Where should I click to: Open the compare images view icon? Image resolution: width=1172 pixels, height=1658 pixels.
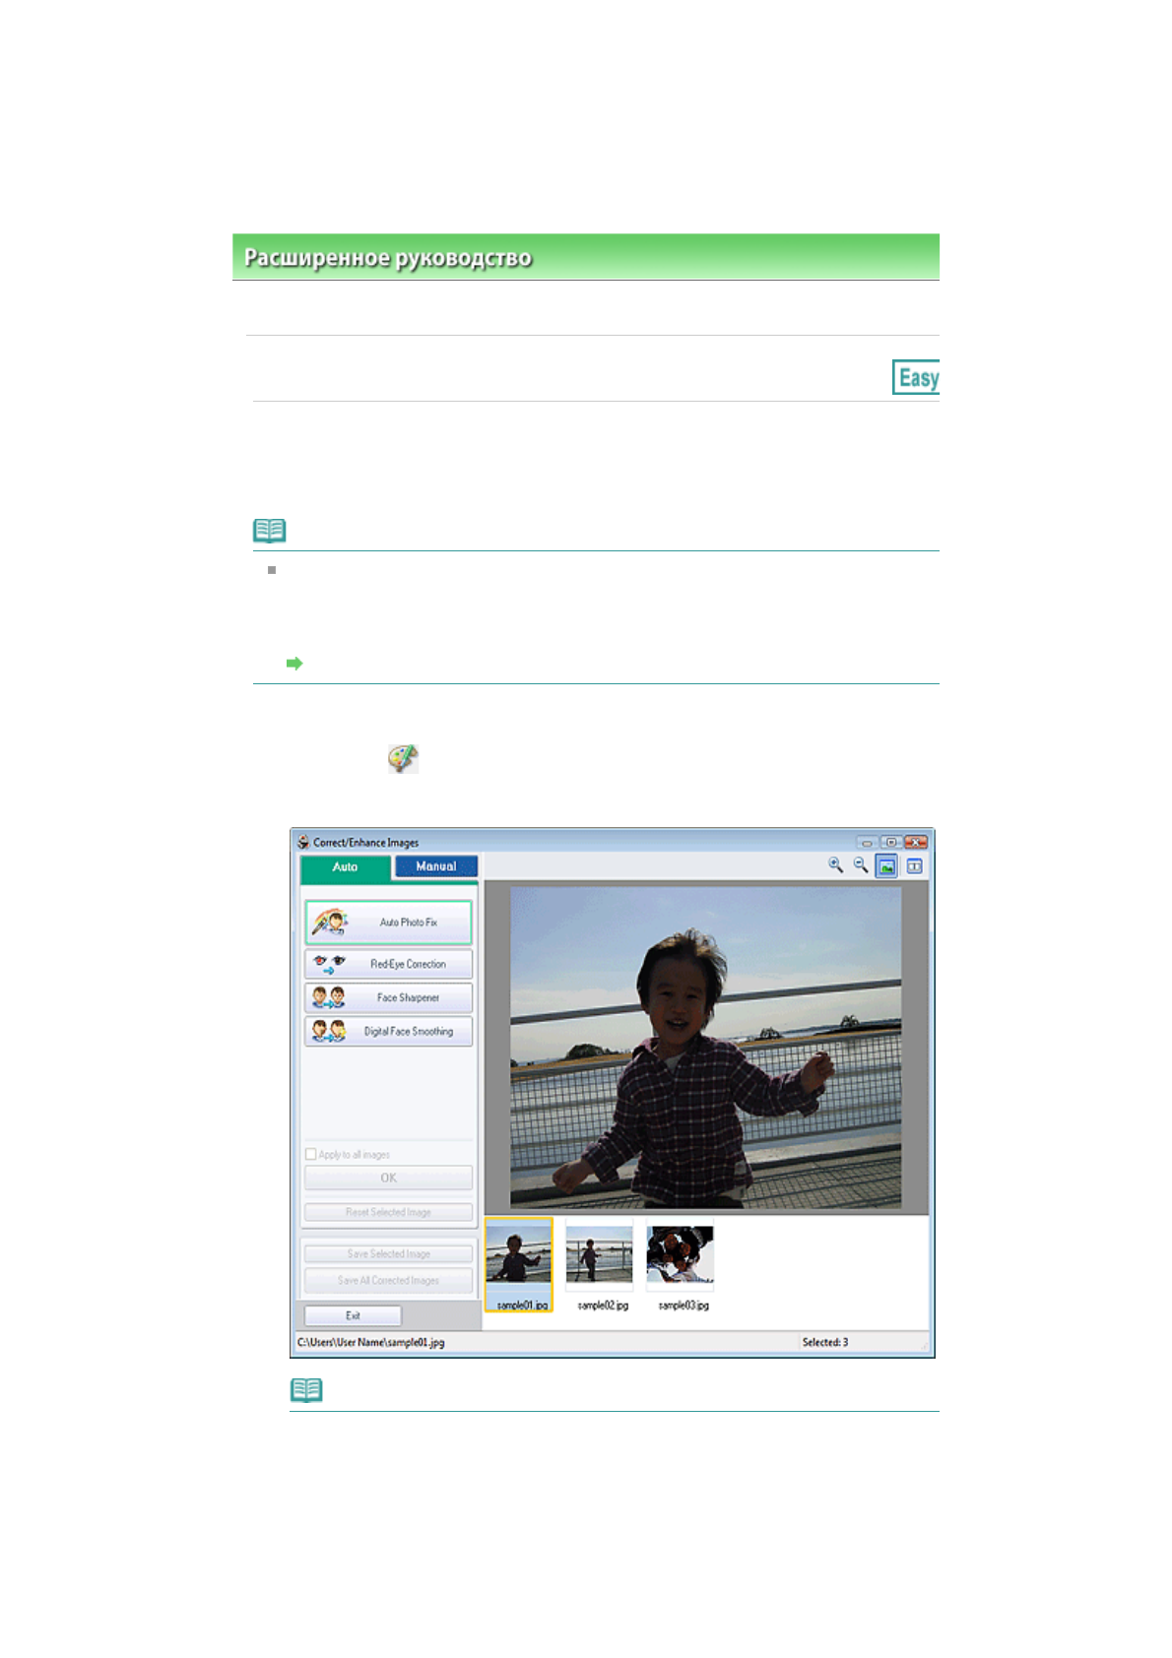point(914,866)
